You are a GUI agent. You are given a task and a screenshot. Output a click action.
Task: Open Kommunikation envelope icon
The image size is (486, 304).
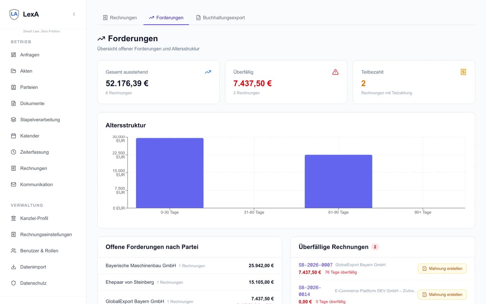click(13, 184)
